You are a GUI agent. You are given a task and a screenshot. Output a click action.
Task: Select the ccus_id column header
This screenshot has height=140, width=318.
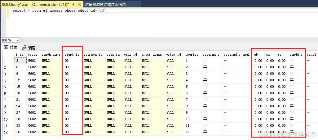(114, 55)
